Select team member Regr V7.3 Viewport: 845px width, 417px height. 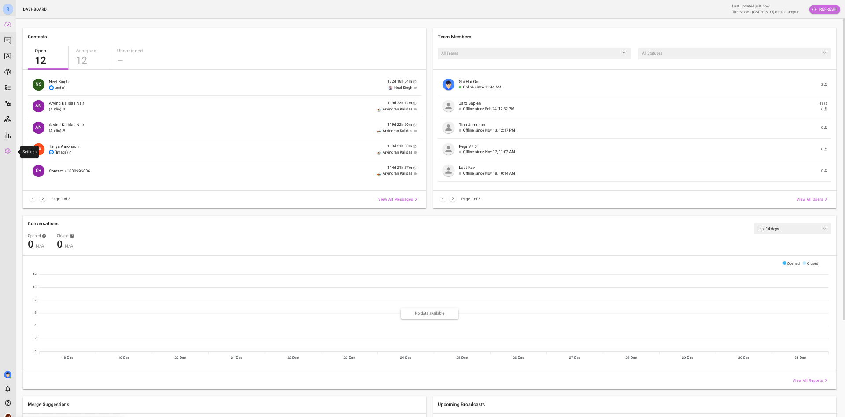(635, 149)
